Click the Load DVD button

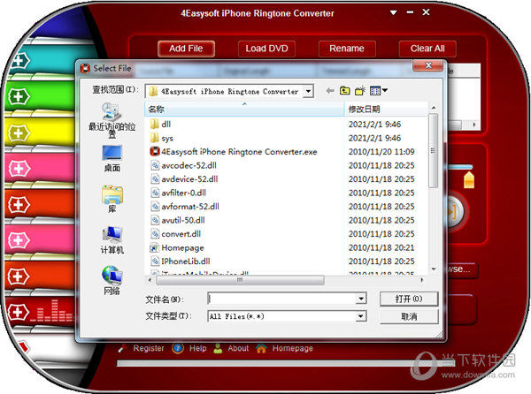coord(266,49)
